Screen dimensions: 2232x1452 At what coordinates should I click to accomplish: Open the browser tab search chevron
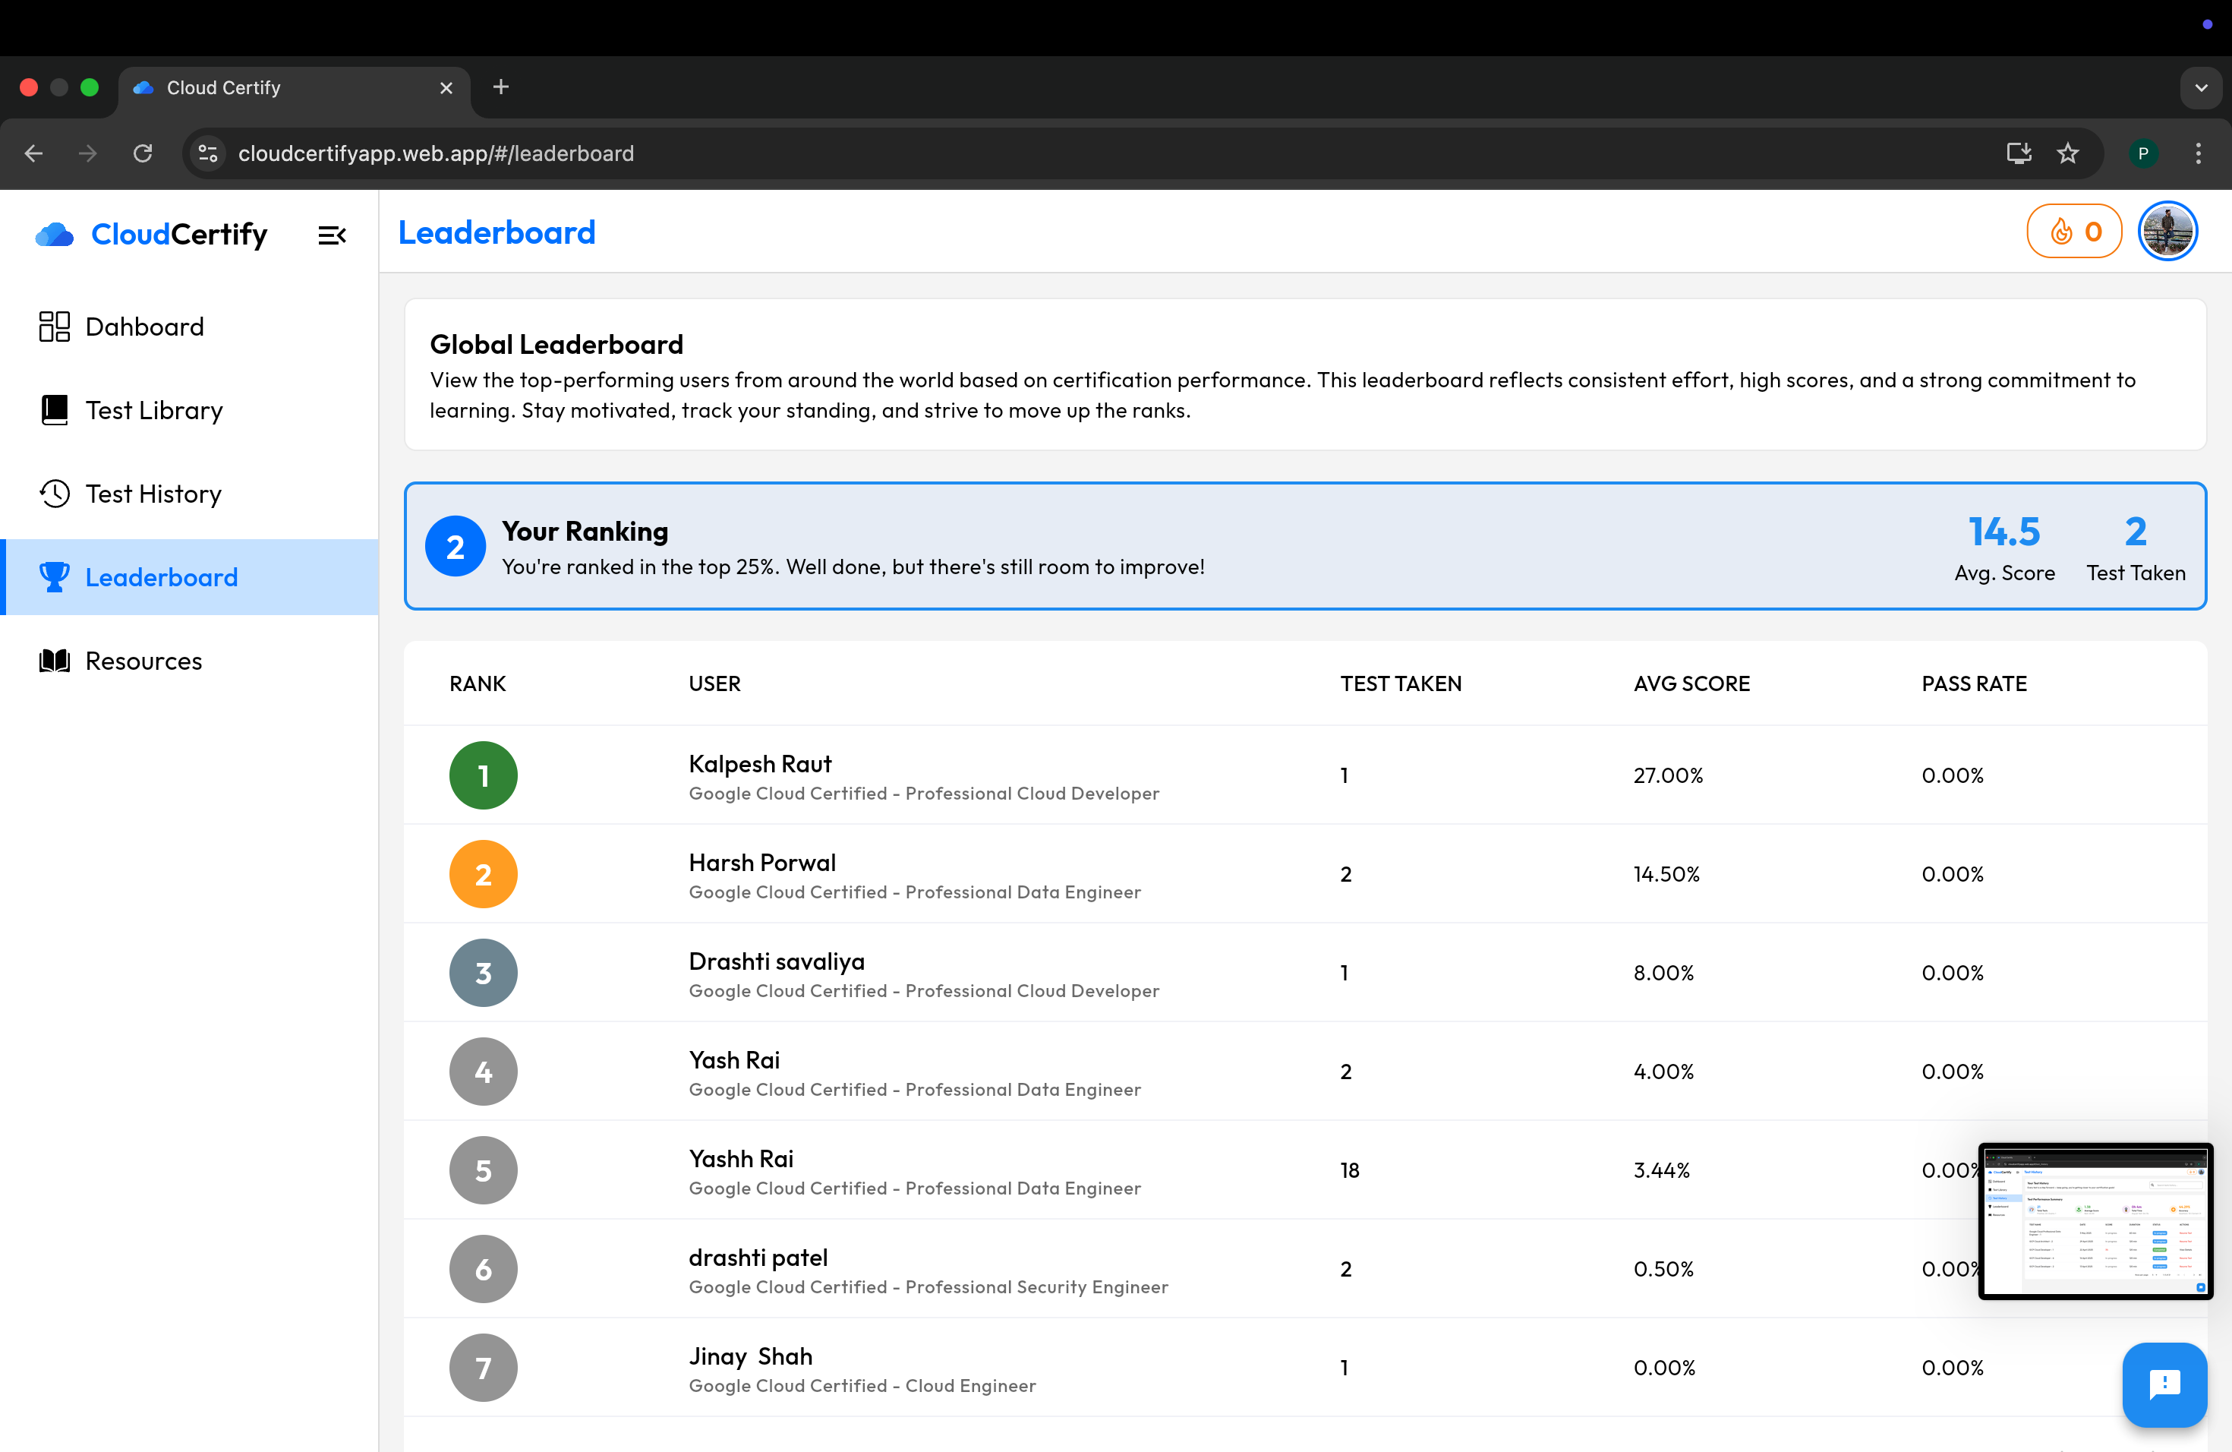coord(2200,87)
